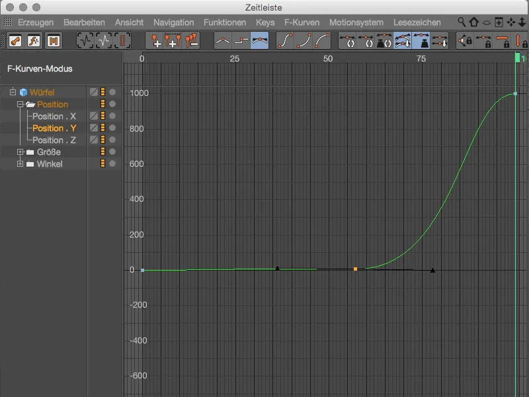Set Step interpolation for keys
The height and width of the screenshot is (397, 529).
pos(241,41)
